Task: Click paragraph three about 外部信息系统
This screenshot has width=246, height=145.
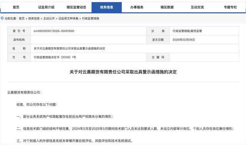Action: click(x=75, y=141)
